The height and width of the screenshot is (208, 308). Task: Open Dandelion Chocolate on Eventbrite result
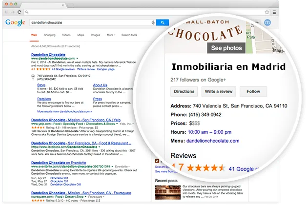(59, 163)
